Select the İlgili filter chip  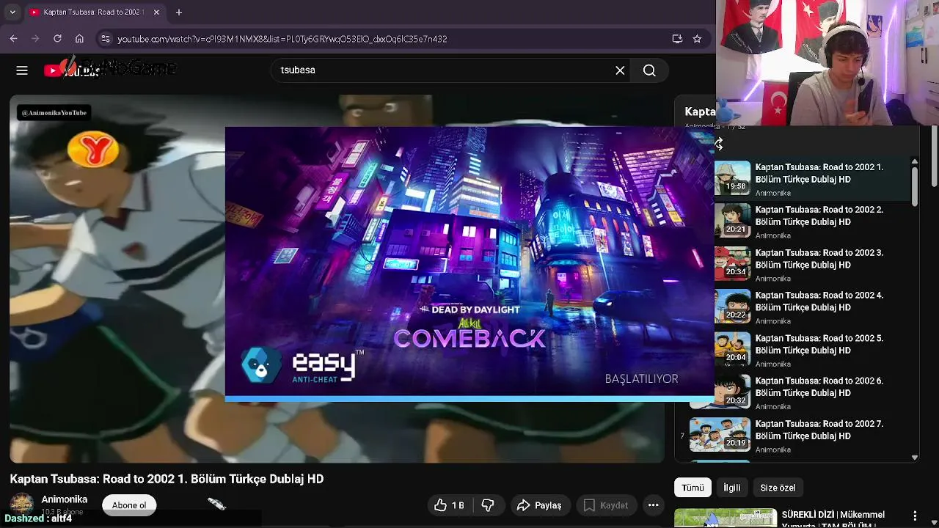tap(732, 488)
